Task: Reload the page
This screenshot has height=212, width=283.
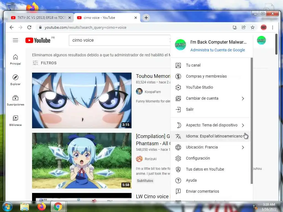Action: click(29, 27)
